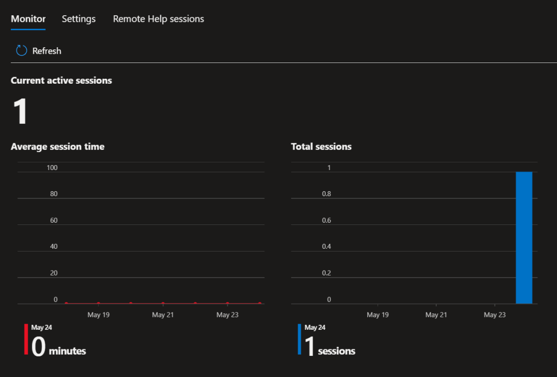Screen dimensions: 557x377
Task: Click the 100 y-axis label in average chart
Action: pyautogui.click(x=52, y=168)
